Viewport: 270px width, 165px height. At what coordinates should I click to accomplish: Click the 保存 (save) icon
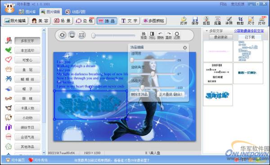click(195, 21)
